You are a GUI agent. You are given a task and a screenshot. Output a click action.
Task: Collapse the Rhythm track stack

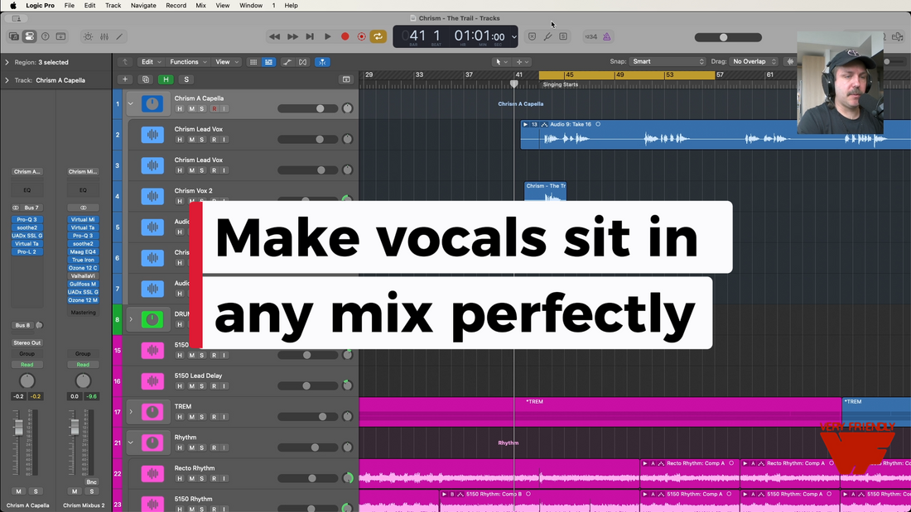pyautogui.click(x=131, y=443)
